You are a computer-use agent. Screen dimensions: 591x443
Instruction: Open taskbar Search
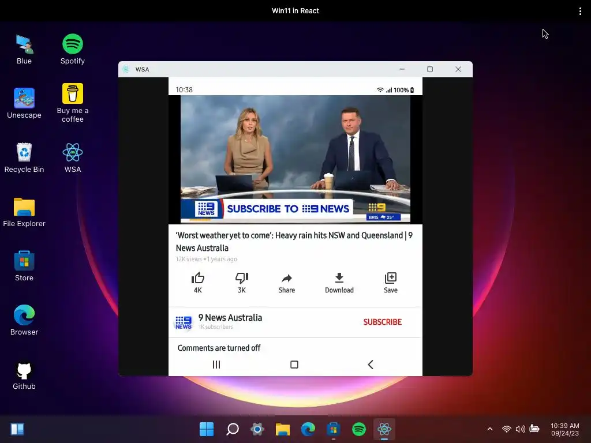tap(233, 429)
